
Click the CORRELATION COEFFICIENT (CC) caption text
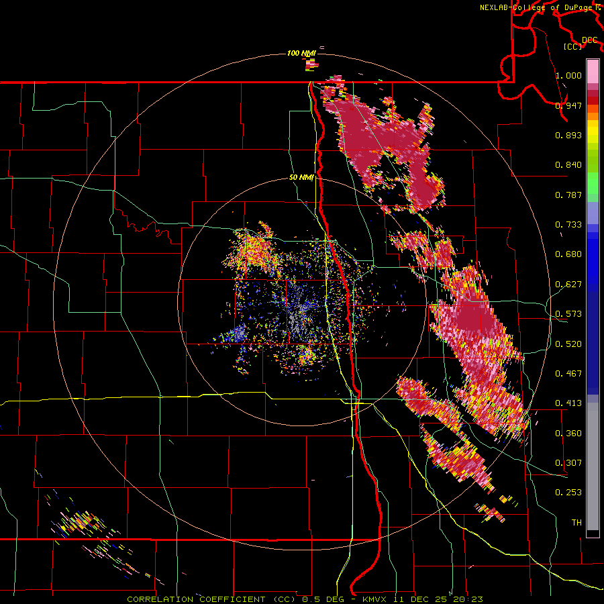pos(211,599)
